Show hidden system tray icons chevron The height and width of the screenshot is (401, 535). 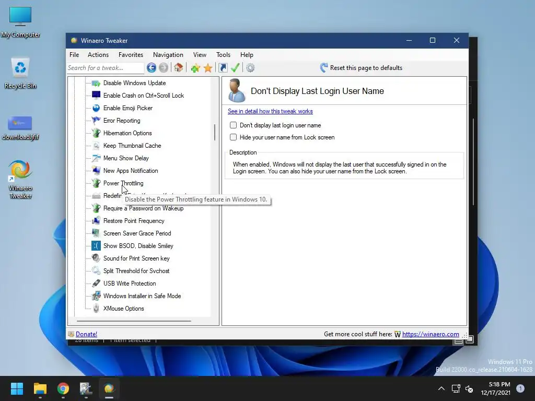click(x=441, y=388)
